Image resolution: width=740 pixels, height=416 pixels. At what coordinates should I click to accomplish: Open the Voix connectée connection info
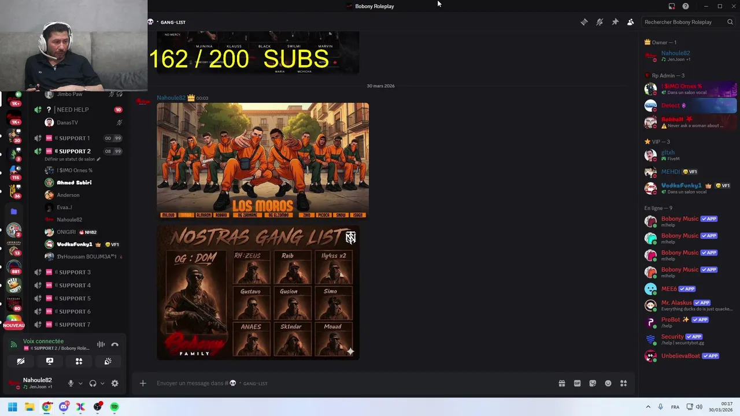[43, 341]
